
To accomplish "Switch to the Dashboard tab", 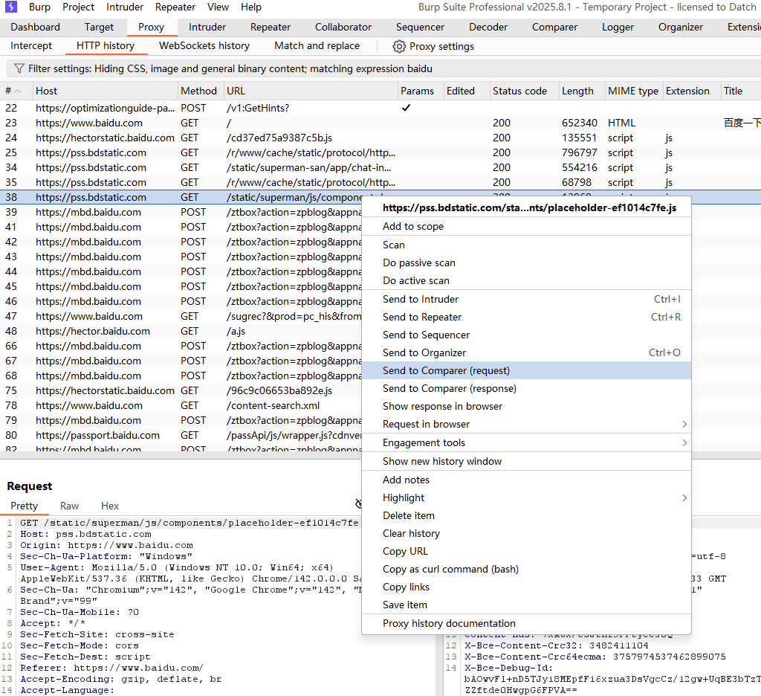I will pyautogui.click(x=36, y=28).
